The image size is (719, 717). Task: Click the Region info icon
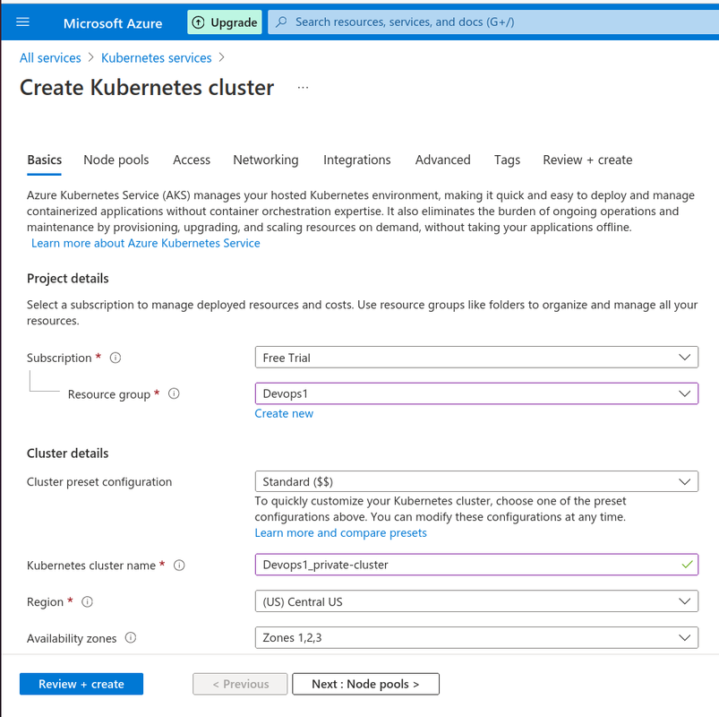coord(87,601)
